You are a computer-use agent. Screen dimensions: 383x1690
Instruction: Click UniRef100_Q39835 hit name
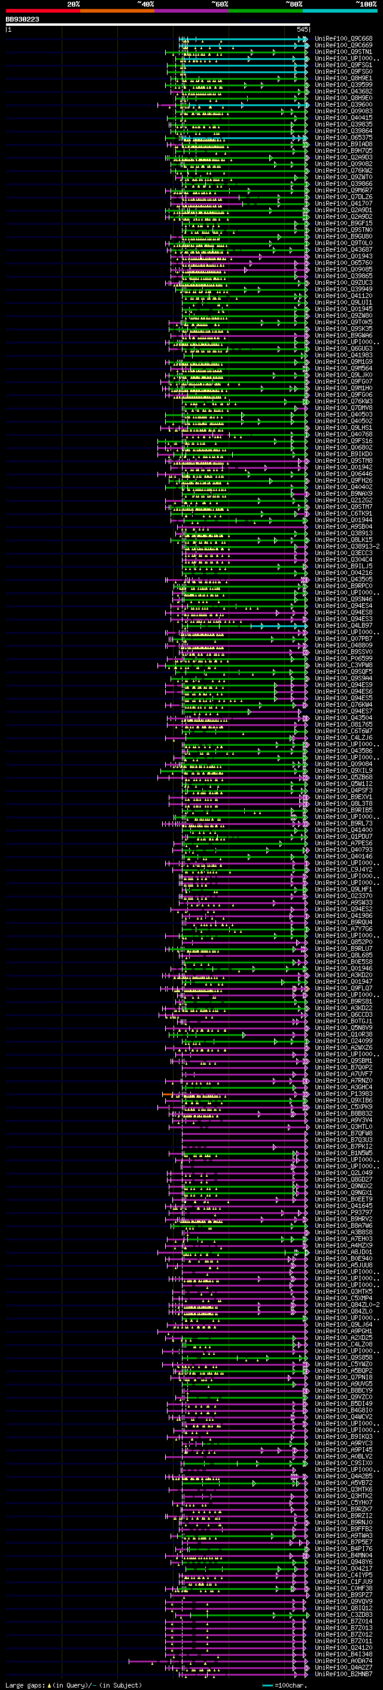(344, 124)
